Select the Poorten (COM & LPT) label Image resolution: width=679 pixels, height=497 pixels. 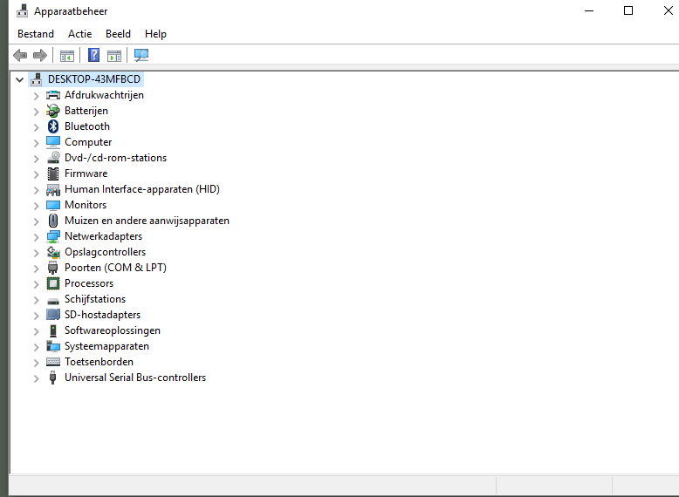point(115,268)
